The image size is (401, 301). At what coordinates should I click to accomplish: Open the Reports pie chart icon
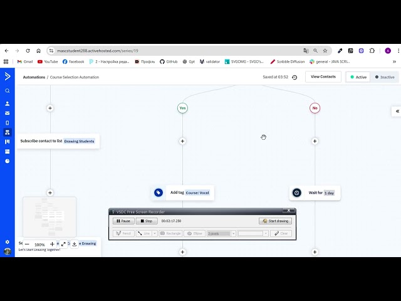tap(8, 161)
